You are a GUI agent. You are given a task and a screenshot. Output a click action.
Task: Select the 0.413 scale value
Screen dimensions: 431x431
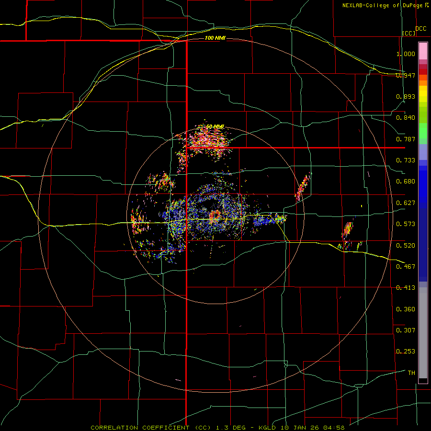click(406, 288)
